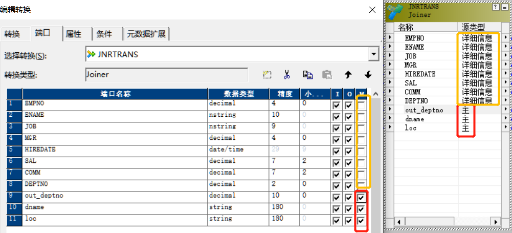Toggle the output (O) checkbox for HIREDATE

click(349, 152)
